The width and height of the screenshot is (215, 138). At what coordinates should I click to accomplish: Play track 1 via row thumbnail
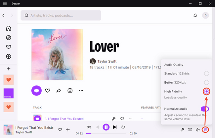pos(37,119)
